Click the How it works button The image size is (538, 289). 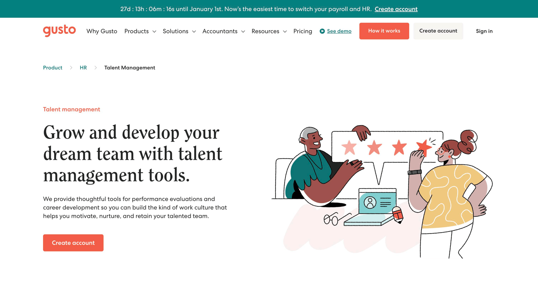click(x=384, y=31)
